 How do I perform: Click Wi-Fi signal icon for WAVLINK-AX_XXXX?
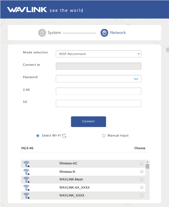click(26, 188)
